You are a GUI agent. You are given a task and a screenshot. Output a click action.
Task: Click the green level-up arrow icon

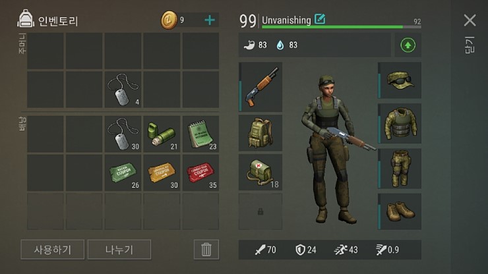click(x=408, y=45)
